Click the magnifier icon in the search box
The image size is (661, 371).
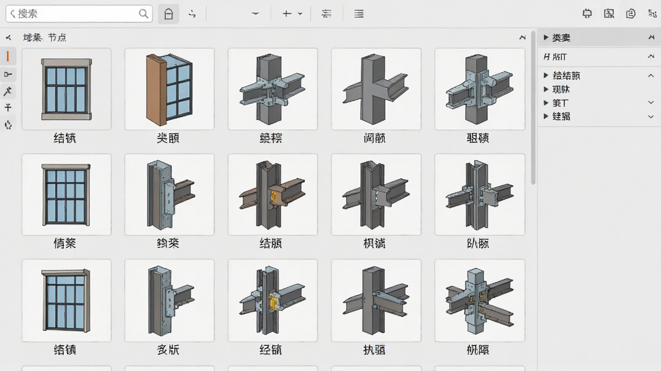coord(143,14)
